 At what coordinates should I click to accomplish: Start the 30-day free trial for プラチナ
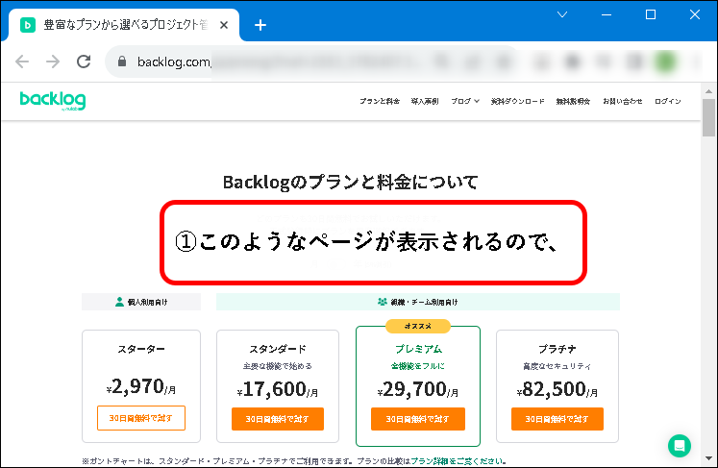(557, 419)
